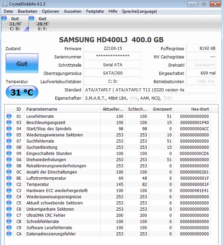
Task: Click the Firmware field ZZ100-15
Action: (113, 48)
